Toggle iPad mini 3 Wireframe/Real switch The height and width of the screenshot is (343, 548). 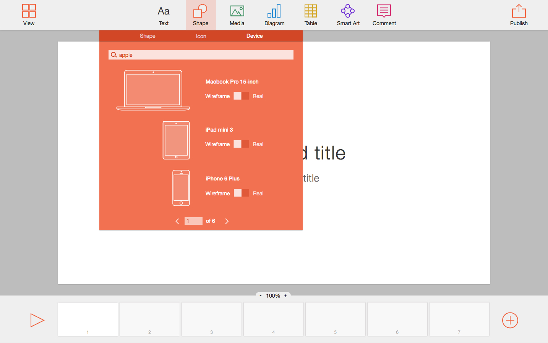(241, 144)
